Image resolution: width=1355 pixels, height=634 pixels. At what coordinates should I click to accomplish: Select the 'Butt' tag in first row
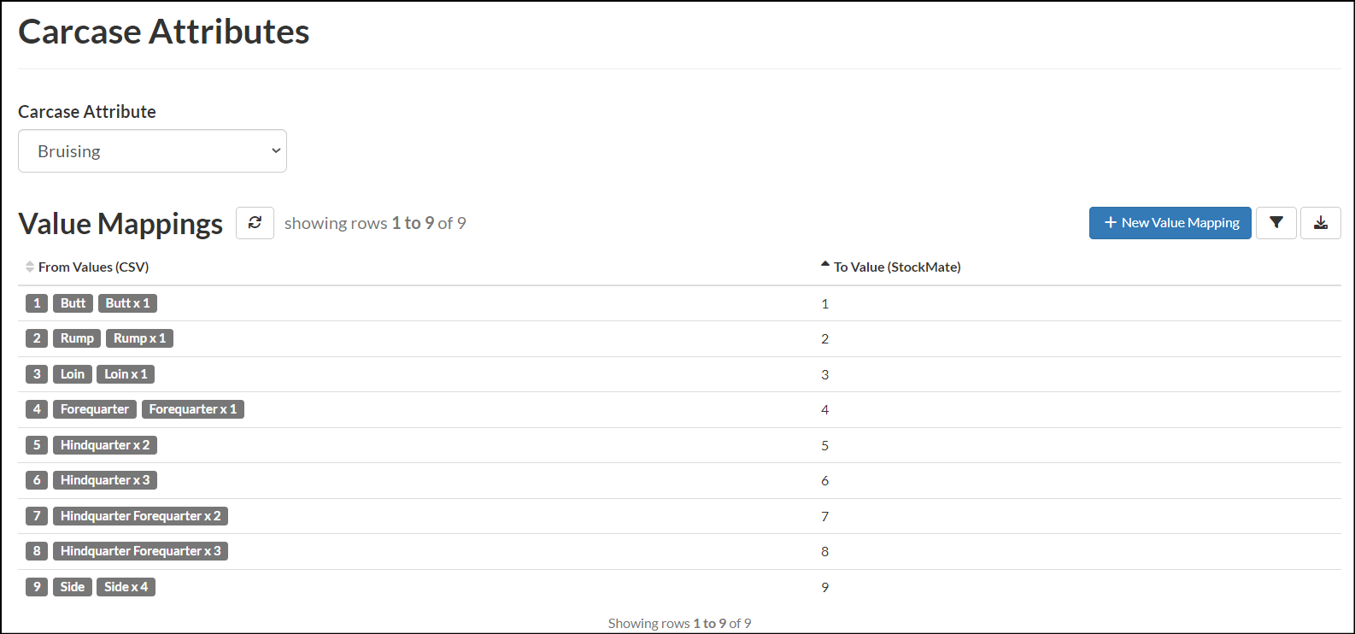pos(73,303)
